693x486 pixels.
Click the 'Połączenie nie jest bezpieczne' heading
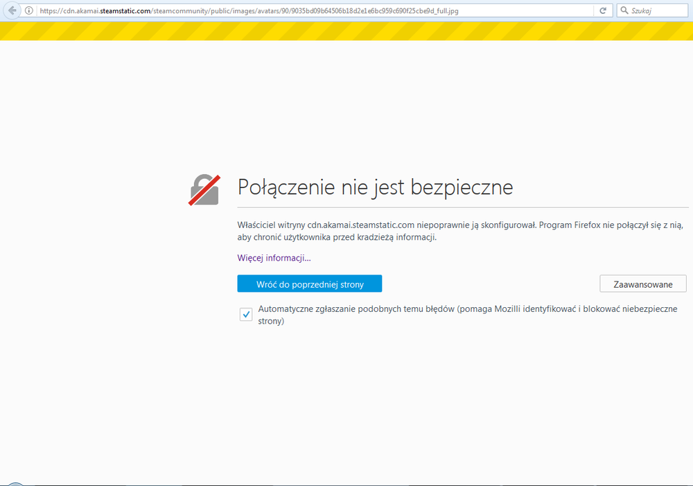[375, 187]
